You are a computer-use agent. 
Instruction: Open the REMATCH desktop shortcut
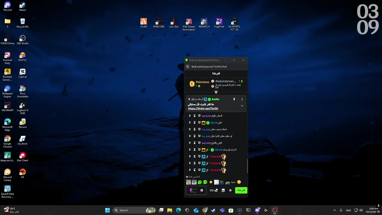click(x=204, y=23)
